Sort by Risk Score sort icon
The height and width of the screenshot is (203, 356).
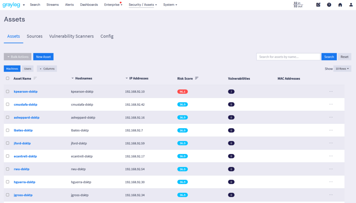click(197, 79)
